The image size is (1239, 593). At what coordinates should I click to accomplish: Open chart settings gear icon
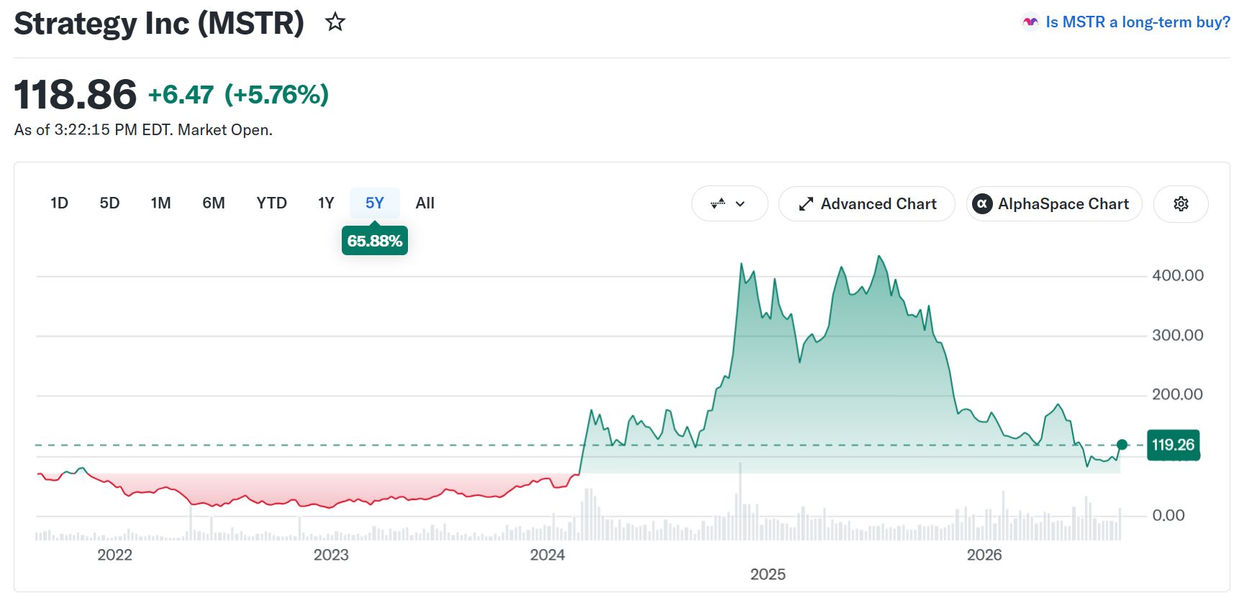(1181, 204)
